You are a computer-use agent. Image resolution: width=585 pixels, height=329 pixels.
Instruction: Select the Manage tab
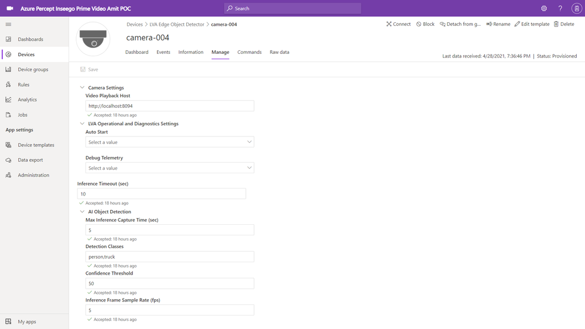[x=220, y=52]
